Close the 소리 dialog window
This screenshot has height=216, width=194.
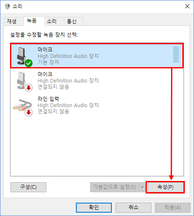[187, 6]
